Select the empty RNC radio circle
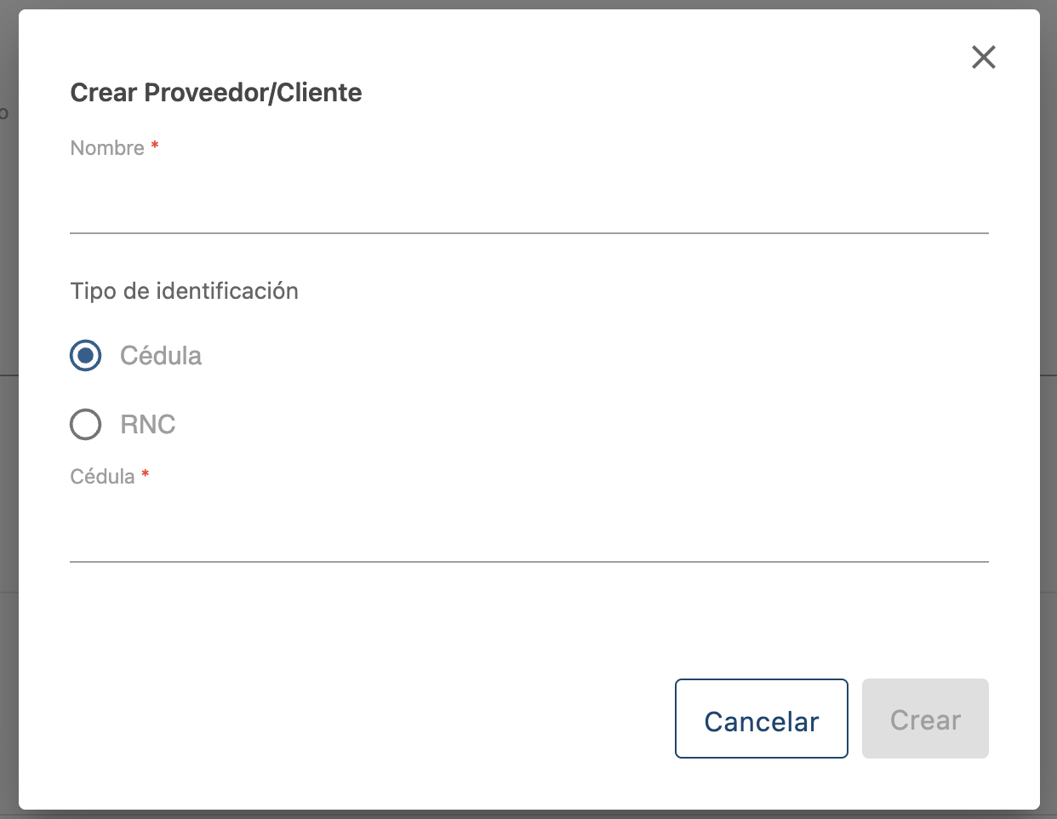Image resolution: width=1057 pixels, height=819 pixels. click(85, 424)
